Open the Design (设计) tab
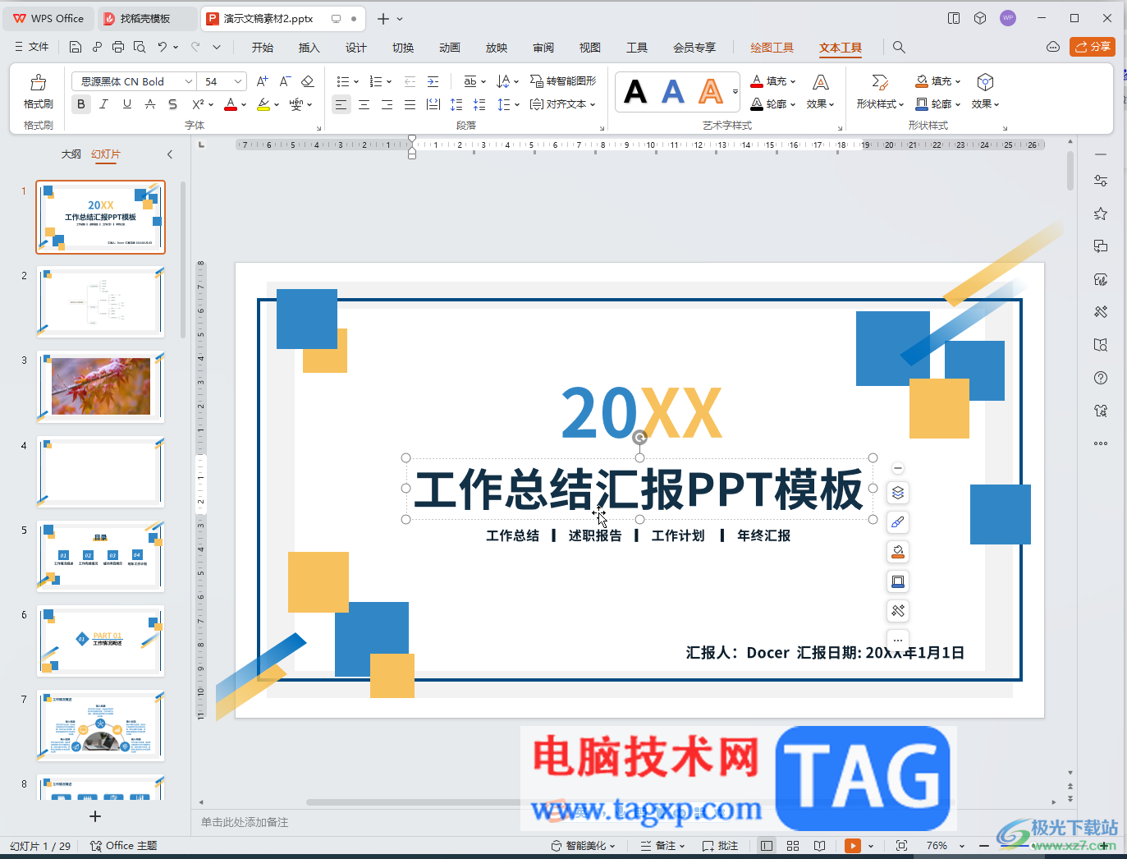This screenshot has width=1127, height=859. pyautogui.click(x=356, y=48)
